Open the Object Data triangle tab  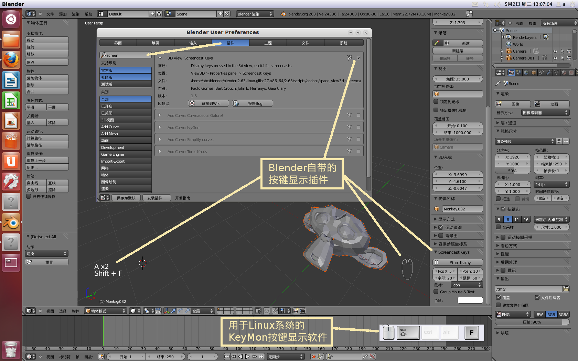(556, 73)
